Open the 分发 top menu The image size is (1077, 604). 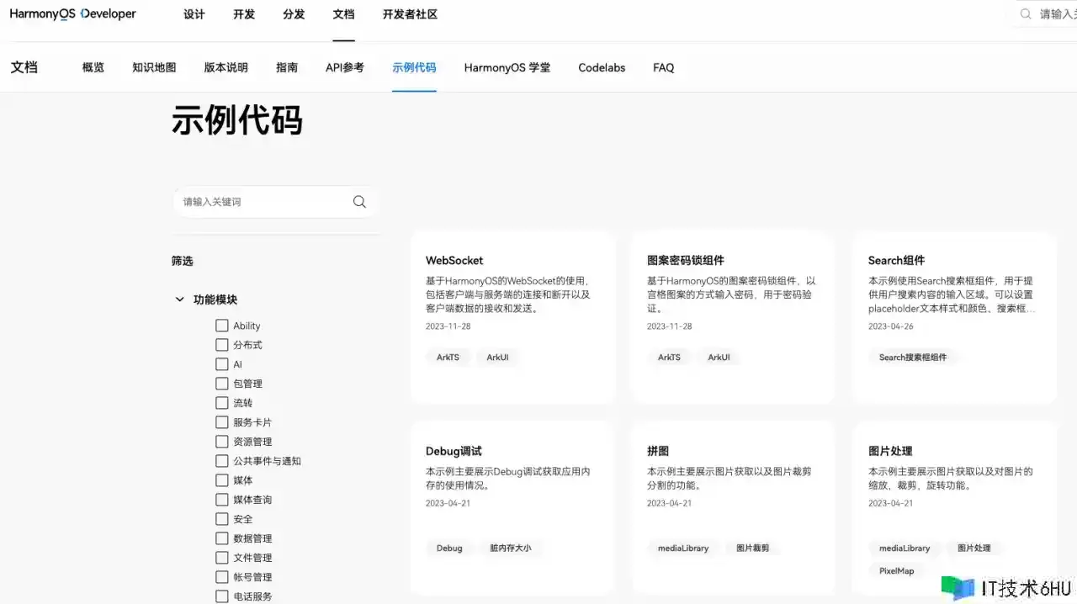coord(294,14)
